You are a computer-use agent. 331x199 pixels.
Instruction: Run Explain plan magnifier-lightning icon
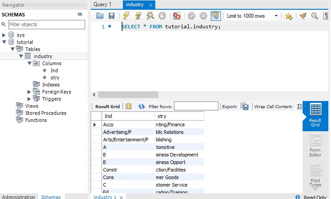150,16
